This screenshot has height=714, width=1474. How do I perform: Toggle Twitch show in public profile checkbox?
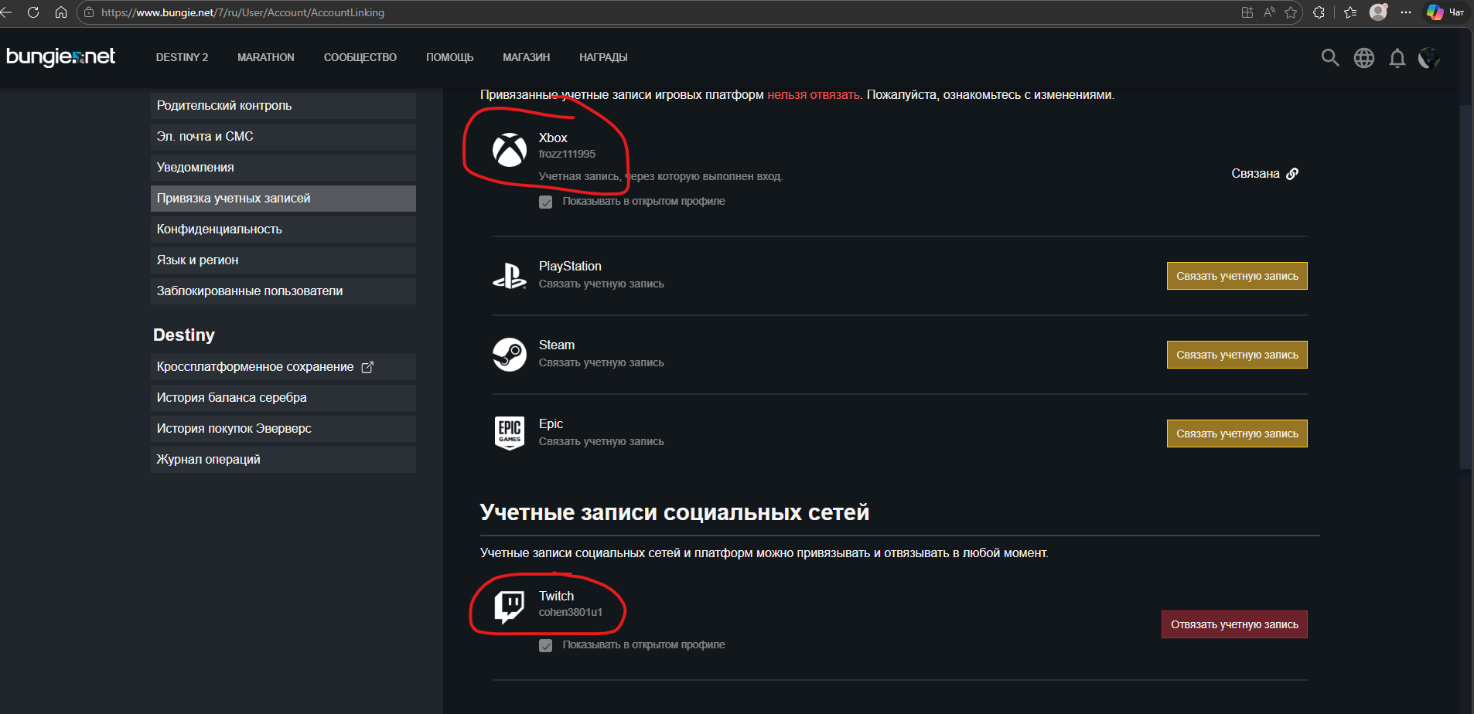[546, 645]
